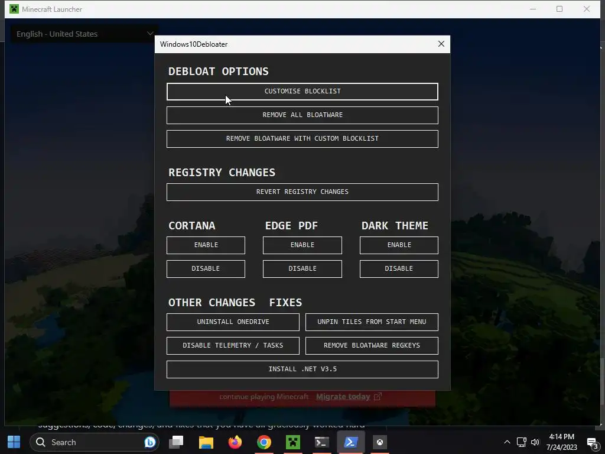
Task: Click Remove All Bloatware button
Action: (x=302, y=115)
